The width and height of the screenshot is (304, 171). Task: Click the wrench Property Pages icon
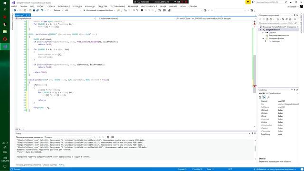pyautogui.click(x=268, y=97)
